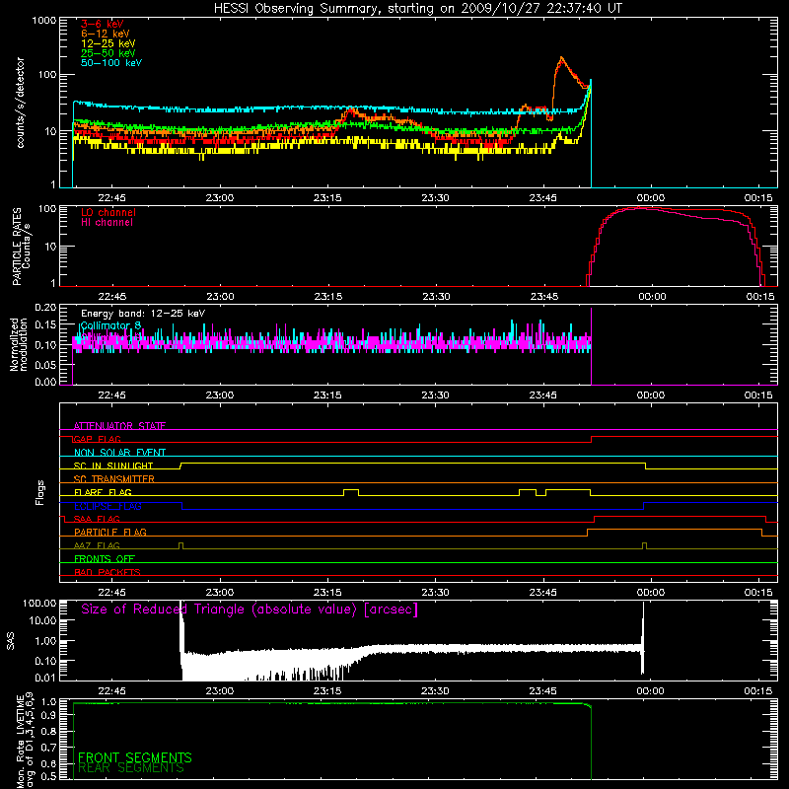This screenshot has height=789, width=789.
Task: Click the AAZ FLAG label
Action: click(x=97, y=545)
